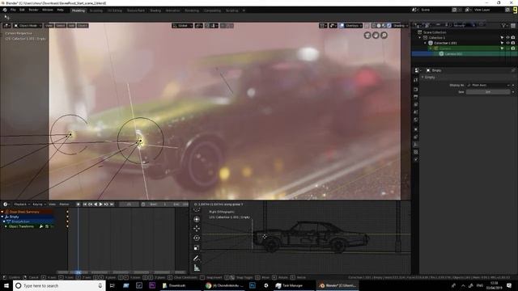Viewport: 518px width, 291px height.
Task: Open the Premiere Pro taskbar icon
Action: coord(152,285)
